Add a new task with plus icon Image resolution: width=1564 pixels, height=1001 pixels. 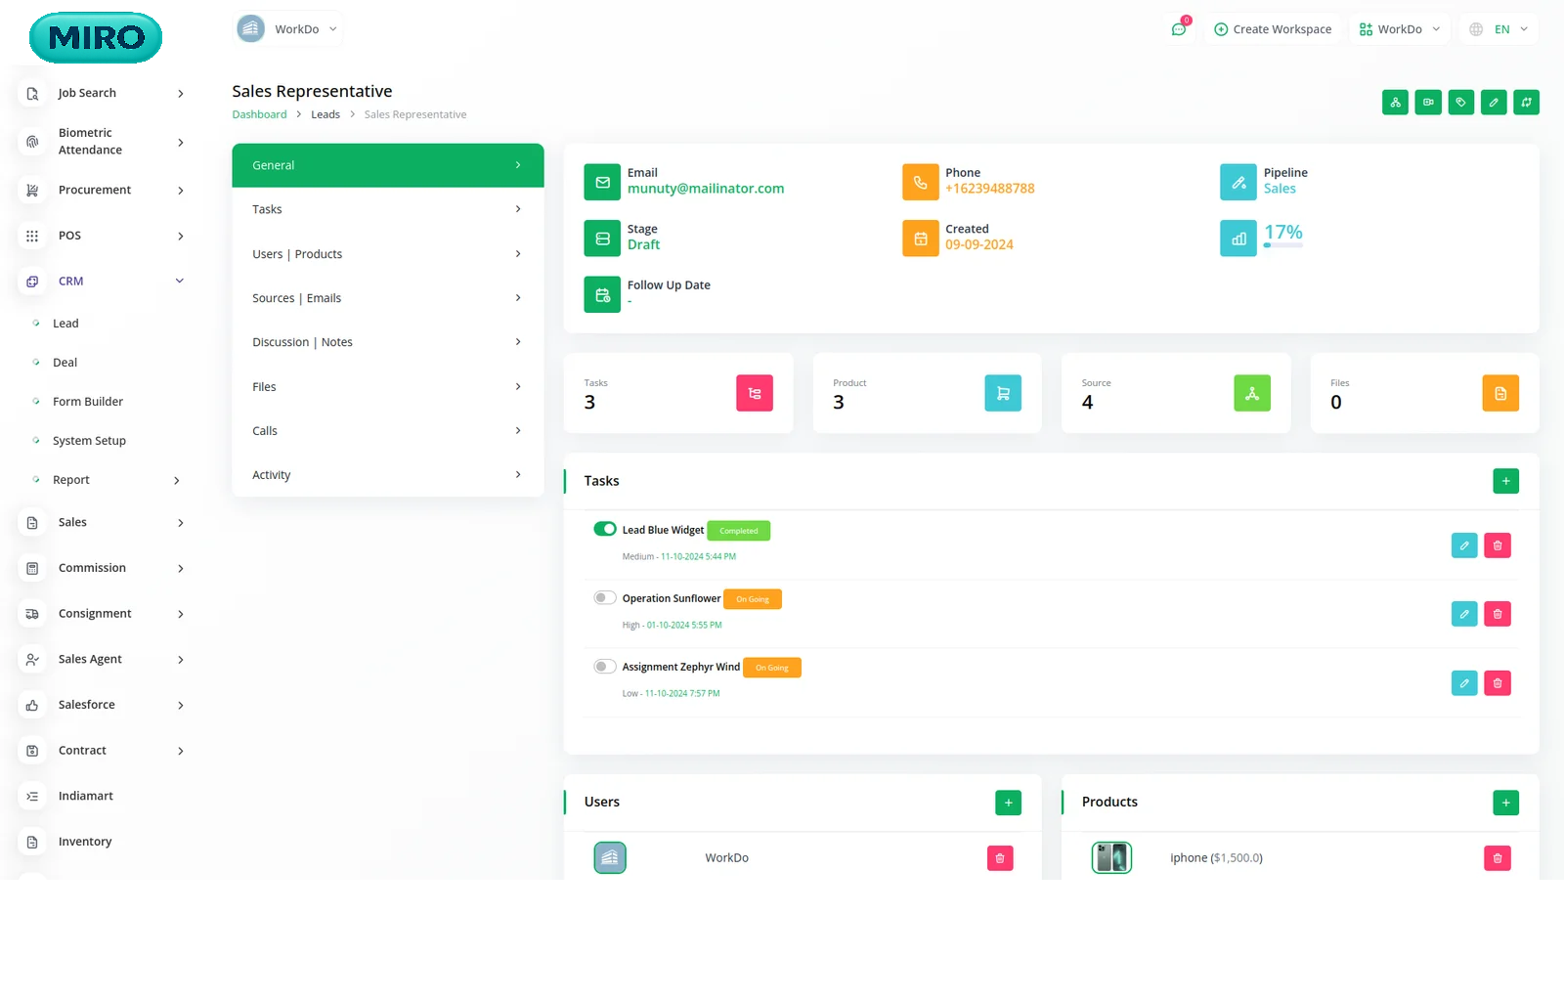(x=1505, y=481)
